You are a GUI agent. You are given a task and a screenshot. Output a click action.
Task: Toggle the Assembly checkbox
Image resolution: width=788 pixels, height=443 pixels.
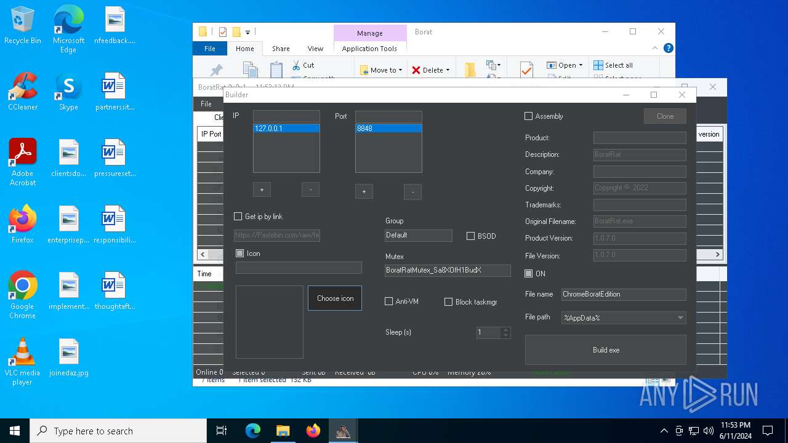[x=528, y=116]
